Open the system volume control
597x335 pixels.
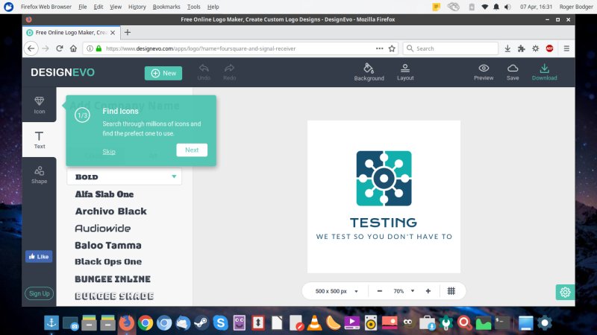[507, 7]
